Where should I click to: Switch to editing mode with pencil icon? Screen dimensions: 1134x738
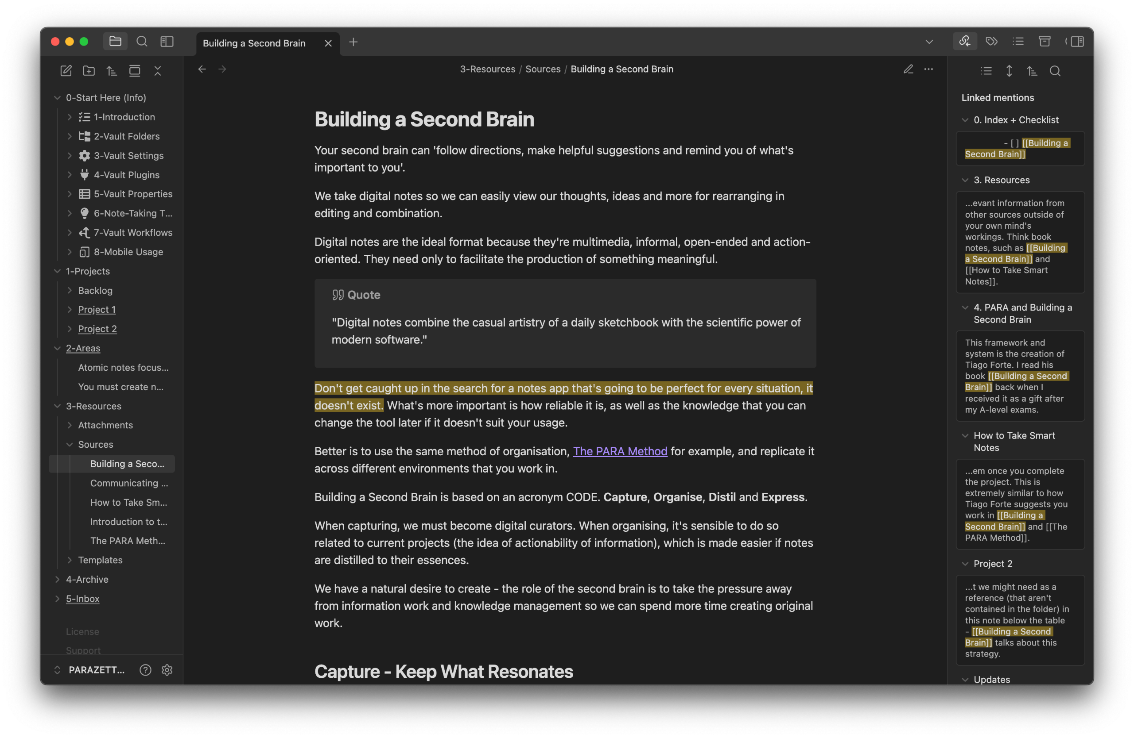coord(908,69)
